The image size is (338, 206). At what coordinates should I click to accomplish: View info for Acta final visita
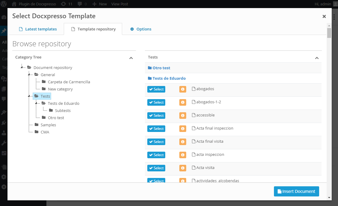tap(183, 142)
